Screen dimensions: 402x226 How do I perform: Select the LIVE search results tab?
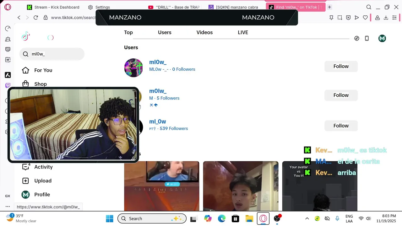click(x=243, y=32)
